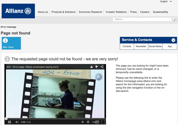Select the Contacts tab
178x125 pixels.
127,46
